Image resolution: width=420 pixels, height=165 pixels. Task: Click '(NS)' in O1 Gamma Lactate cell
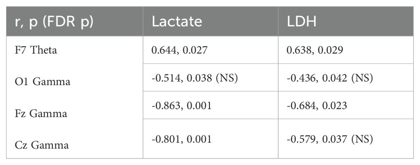227,77
